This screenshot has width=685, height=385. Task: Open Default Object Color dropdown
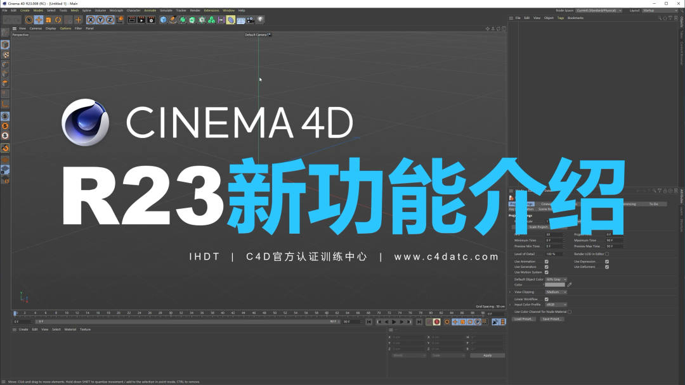click(x=556, y=279)
